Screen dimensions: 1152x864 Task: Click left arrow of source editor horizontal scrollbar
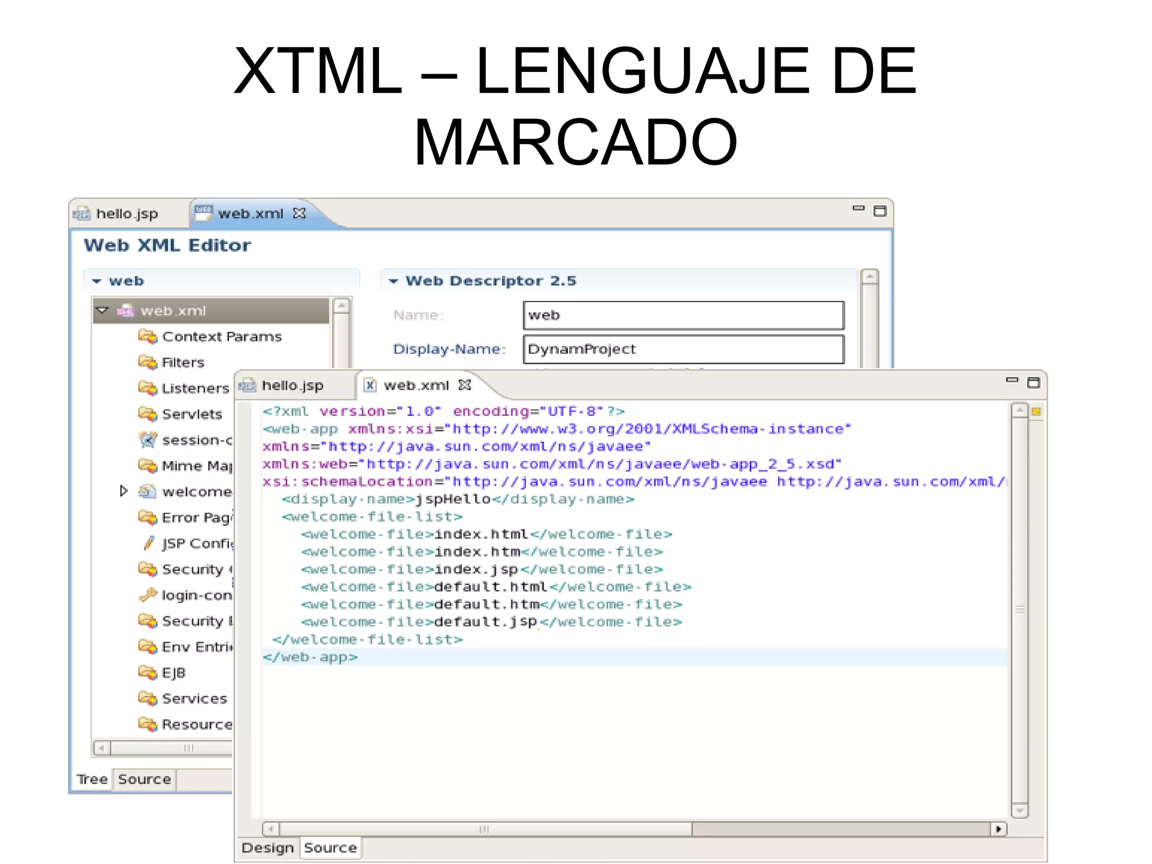click(271, 829)
